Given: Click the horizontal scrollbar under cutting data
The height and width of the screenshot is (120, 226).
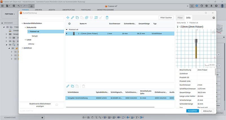Looking at the screenshot, I should pos(110,107).
